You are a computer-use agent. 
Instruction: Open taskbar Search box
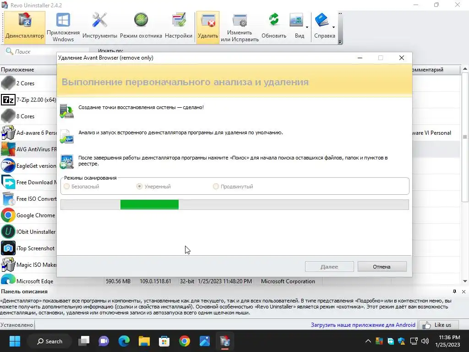[x=49, y=341]
